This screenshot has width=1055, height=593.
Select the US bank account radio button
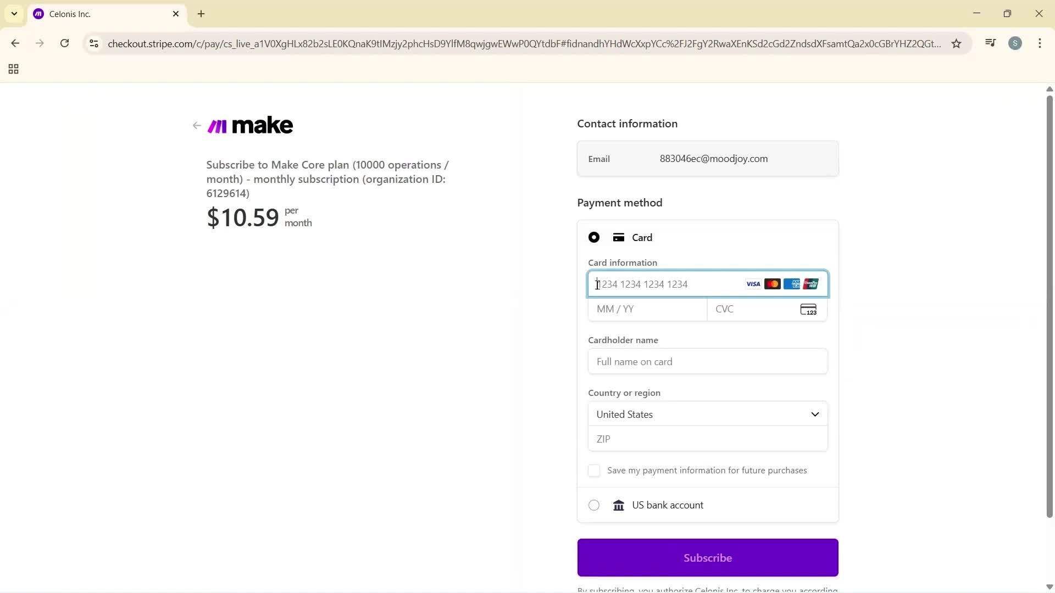(x=593, y=505)
